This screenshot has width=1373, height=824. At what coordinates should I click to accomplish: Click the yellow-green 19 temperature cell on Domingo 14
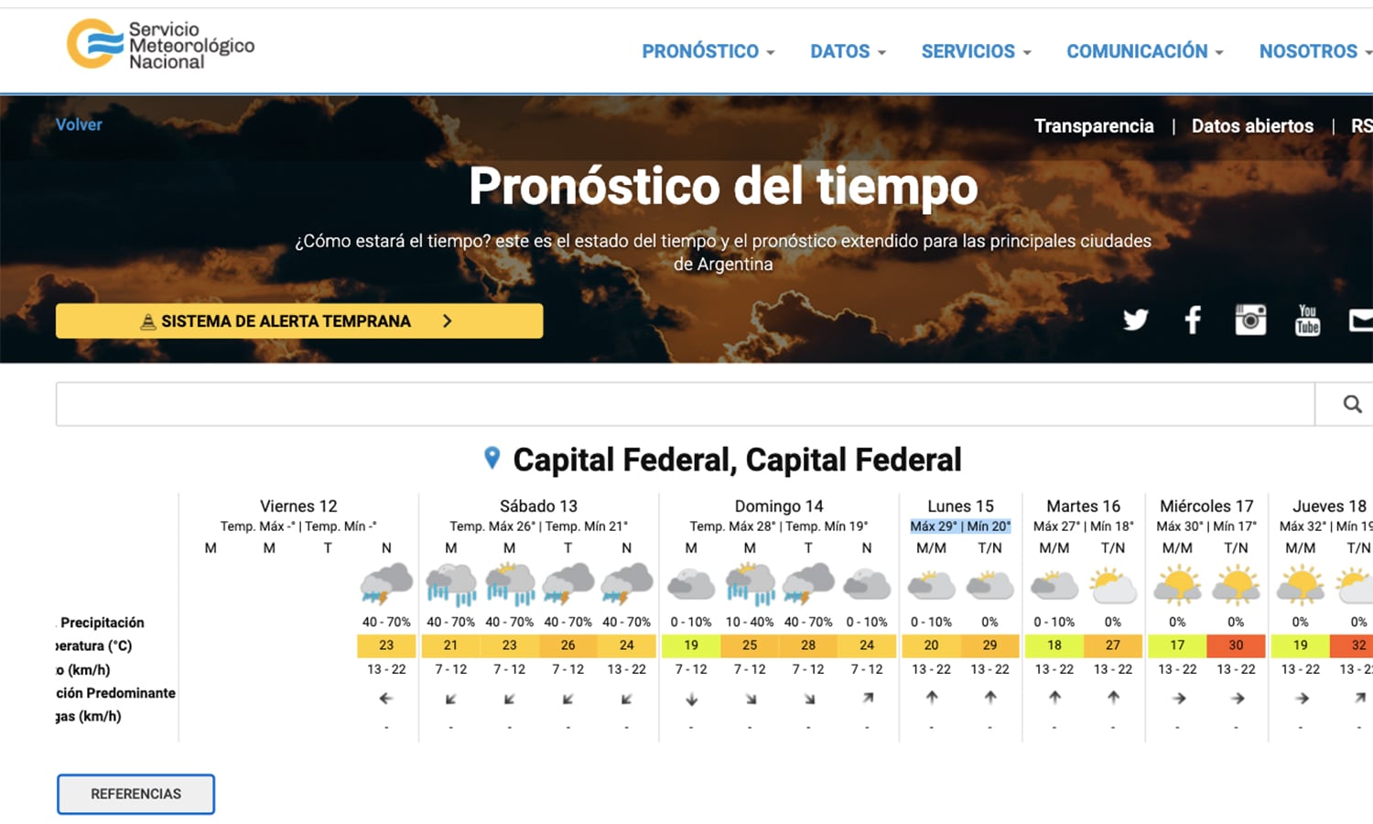(691, 645)
